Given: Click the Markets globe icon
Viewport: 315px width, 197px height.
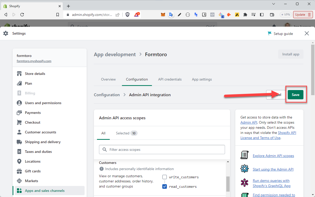Looking at the screenshot, I should click(19, 181).
